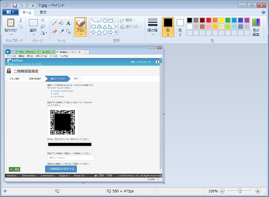Viewport: 269px width, 197px height.
Task: Pick the green color swatch
Action: [x=228, y=20]
